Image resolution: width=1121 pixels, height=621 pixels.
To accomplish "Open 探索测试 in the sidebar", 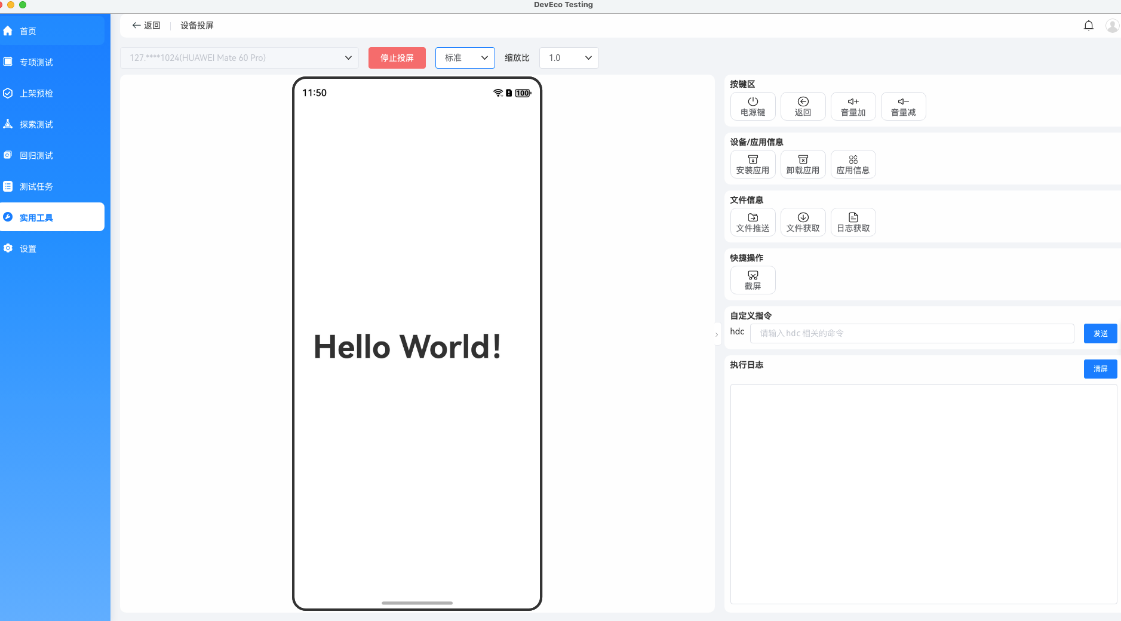I will point(52,124).
